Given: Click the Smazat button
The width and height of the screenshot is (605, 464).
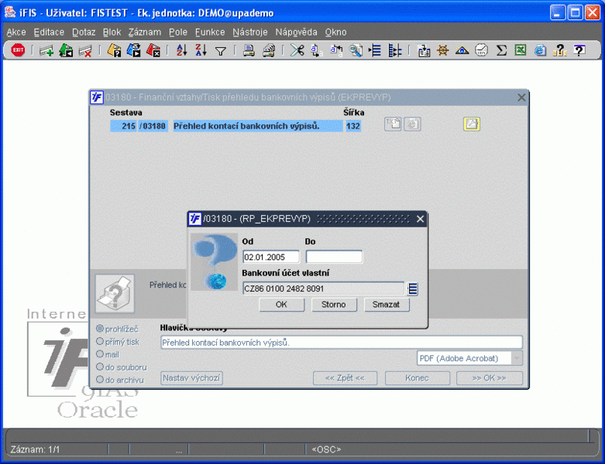Looking at the screenshot, I should pos(387,305).
